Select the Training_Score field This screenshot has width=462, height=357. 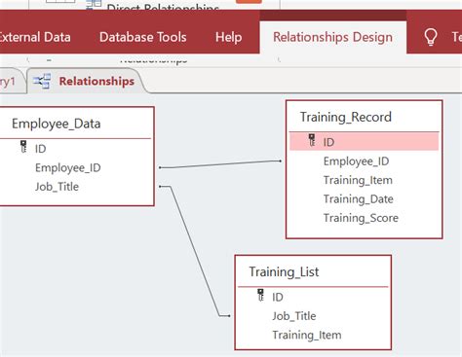pos(361,218)
